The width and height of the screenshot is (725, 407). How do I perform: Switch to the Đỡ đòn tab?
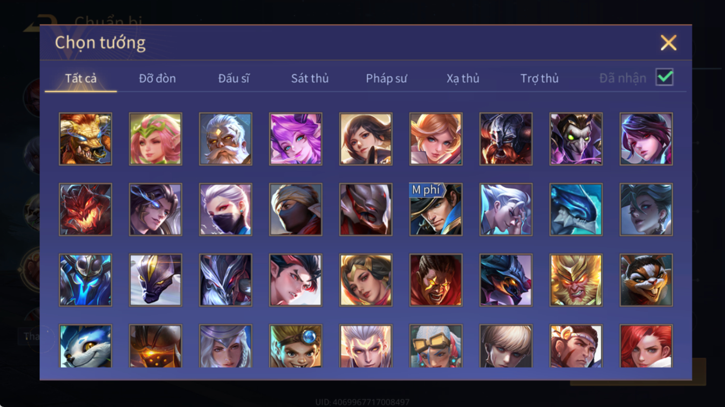[157, 78]
